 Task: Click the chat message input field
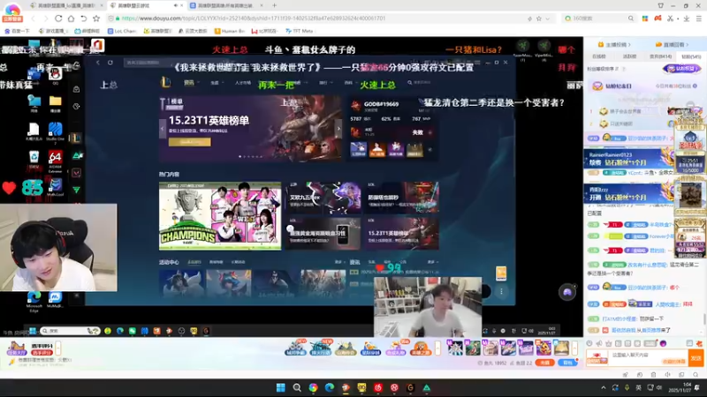point(647,358)
